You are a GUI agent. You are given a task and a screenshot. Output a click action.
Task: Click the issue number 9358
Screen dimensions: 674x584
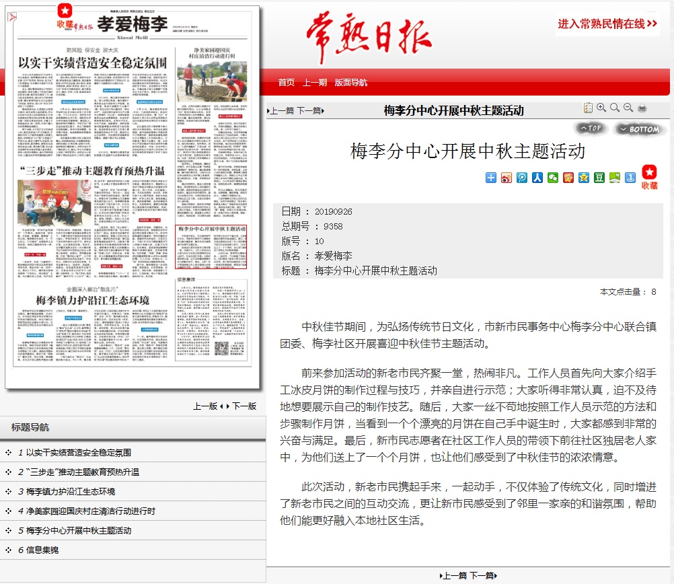pos(333,227)
